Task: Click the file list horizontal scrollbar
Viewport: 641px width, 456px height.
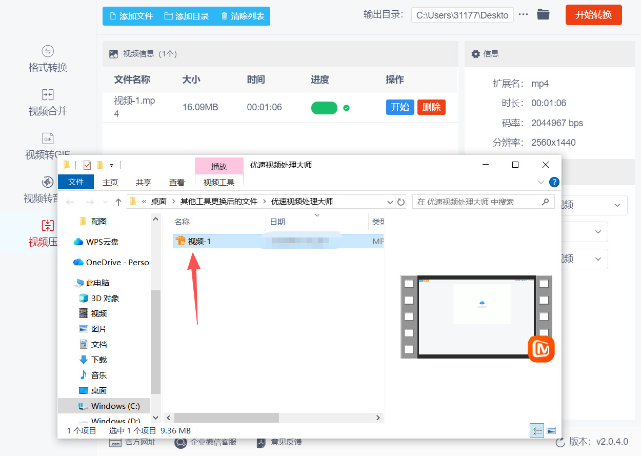Action: (226, 418)
